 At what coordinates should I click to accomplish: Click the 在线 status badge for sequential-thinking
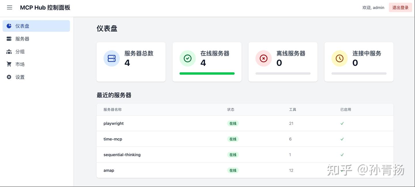click(x=233, y=154)
